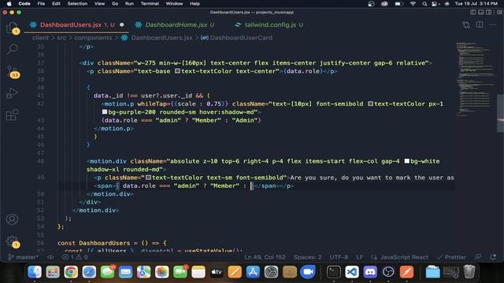Open the Customize Layout icon
The height and width of the screenshot is (283, 504).
point(499,13)
